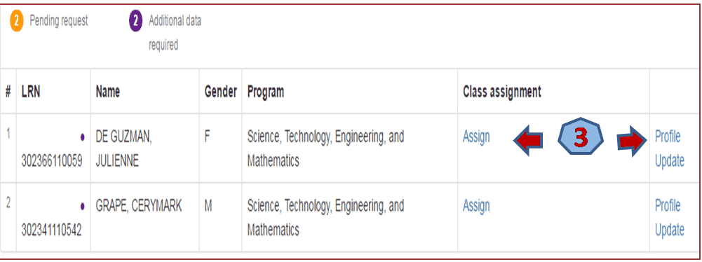Click the LRN column header
702x262 pixels.
(x=30, y=92)
